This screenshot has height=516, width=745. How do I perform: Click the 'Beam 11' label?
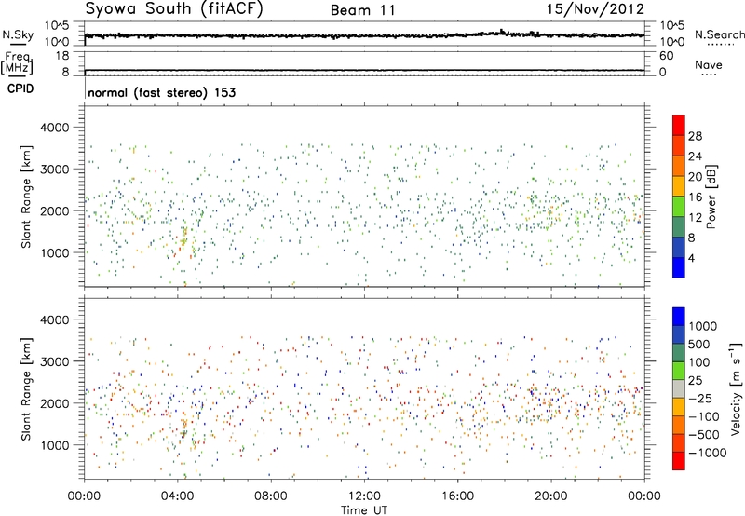click(363, 10)
